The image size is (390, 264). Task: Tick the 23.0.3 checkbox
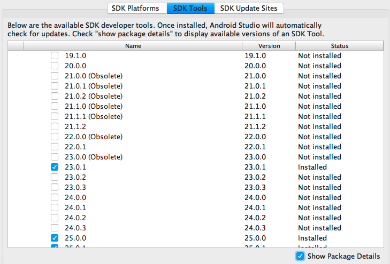coord(55,187)
